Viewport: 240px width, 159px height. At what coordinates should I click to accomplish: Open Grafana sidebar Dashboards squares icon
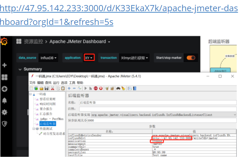[4, 77]
